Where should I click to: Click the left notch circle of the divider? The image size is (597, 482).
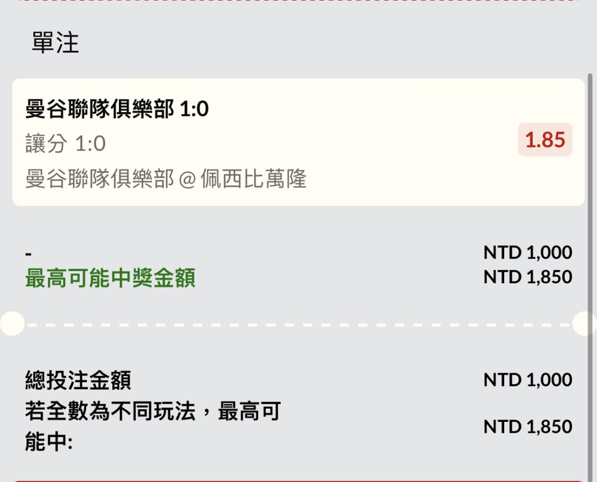11,324
